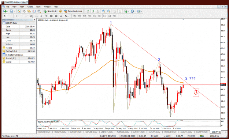The image size is (229, 139).
Task: Toggle the Navigator folder-star icon
Action: coord(29,11)
